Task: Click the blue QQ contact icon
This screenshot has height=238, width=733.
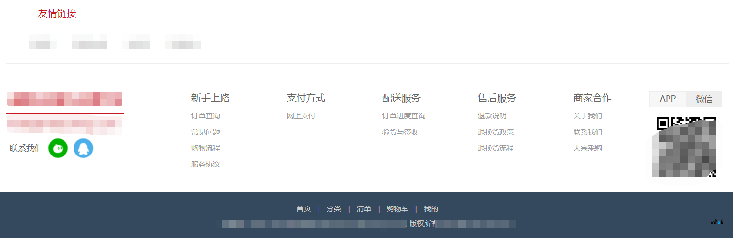Action: pos(84,148)
